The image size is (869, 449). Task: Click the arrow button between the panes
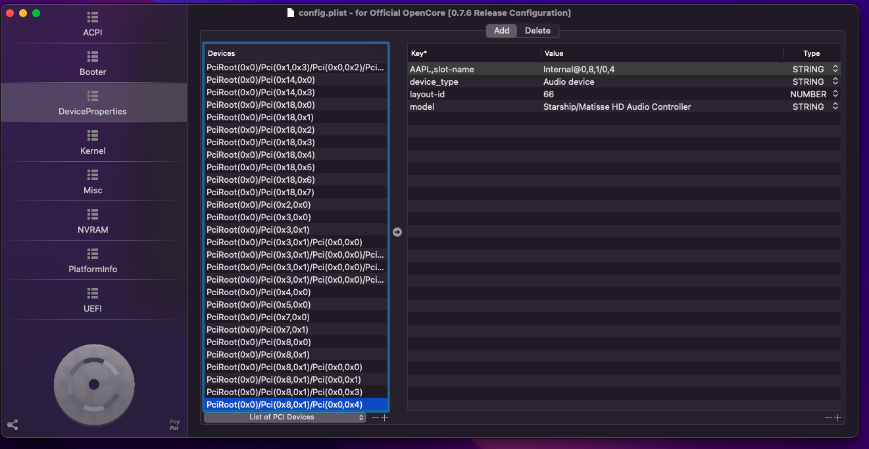coord(397,232)
